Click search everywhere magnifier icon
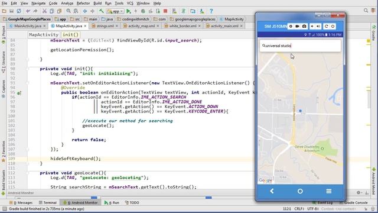The image size is (378, 213). tap(366, 11)
